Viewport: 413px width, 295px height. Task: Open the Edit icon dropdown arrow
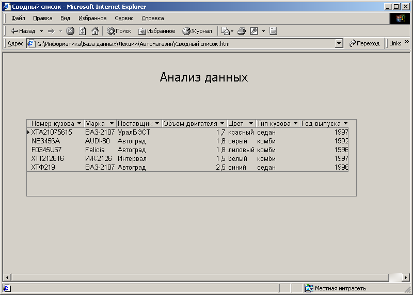click(263, 31)
